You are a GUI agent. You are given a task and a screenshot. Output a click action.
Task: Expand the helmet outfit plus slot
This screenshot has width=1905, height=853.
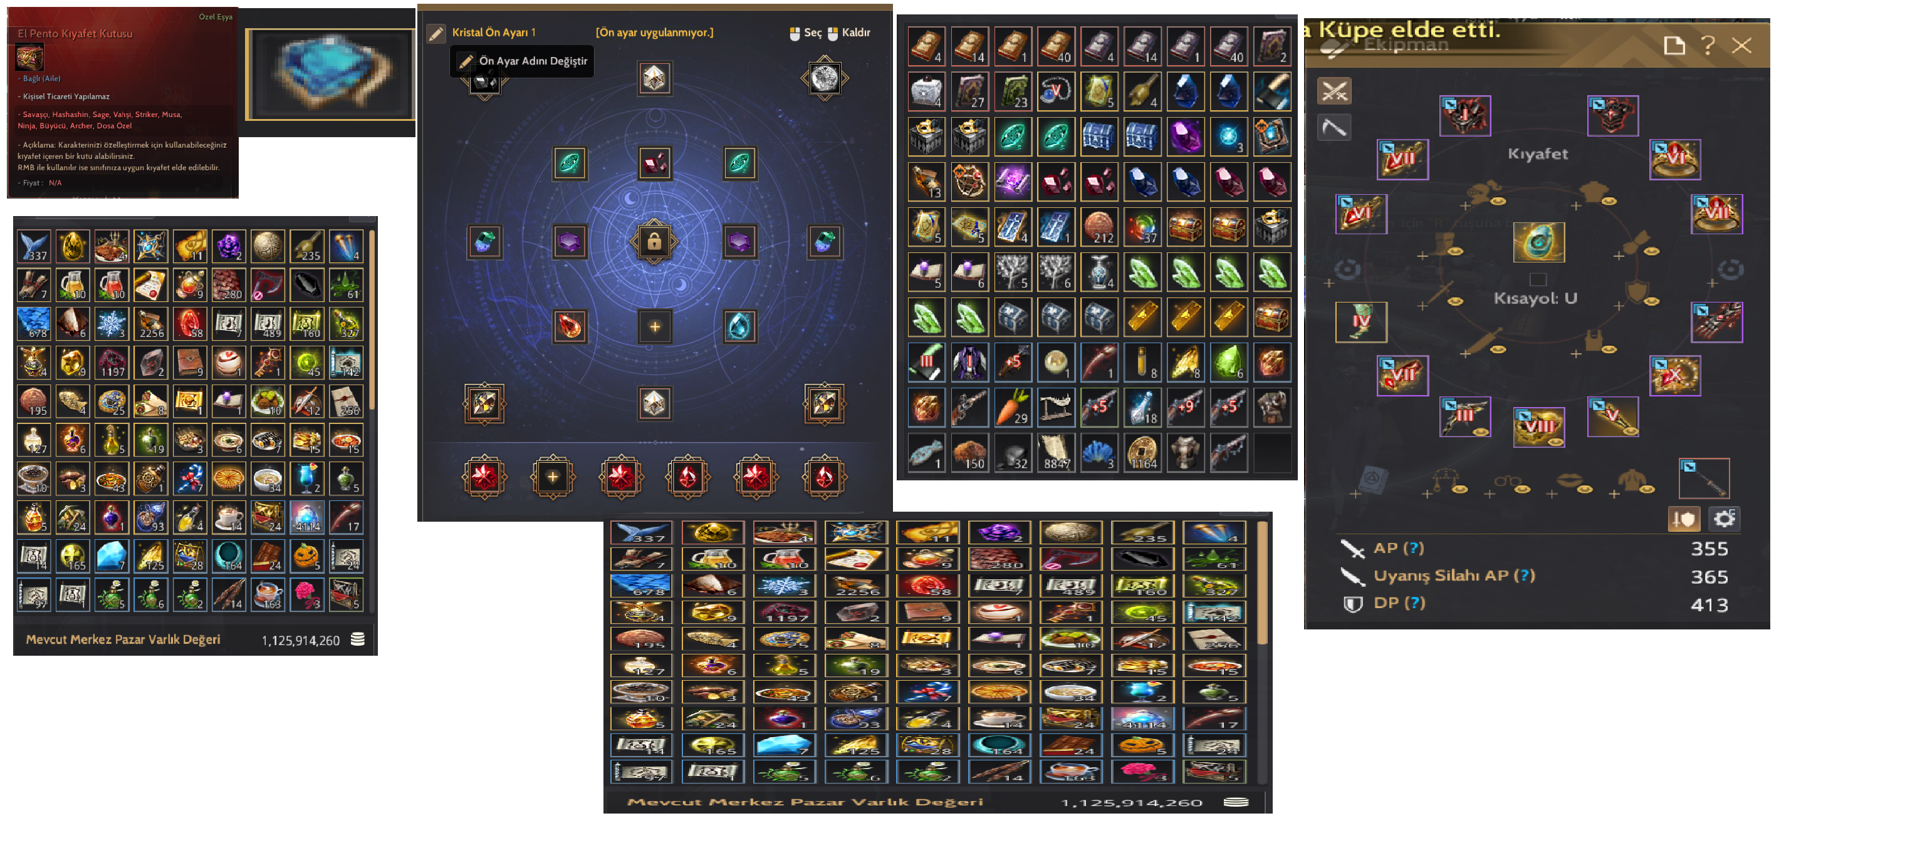tap(1466, 205)
